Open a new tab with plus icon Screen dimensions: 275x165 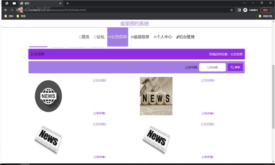(x=68, y=3)
